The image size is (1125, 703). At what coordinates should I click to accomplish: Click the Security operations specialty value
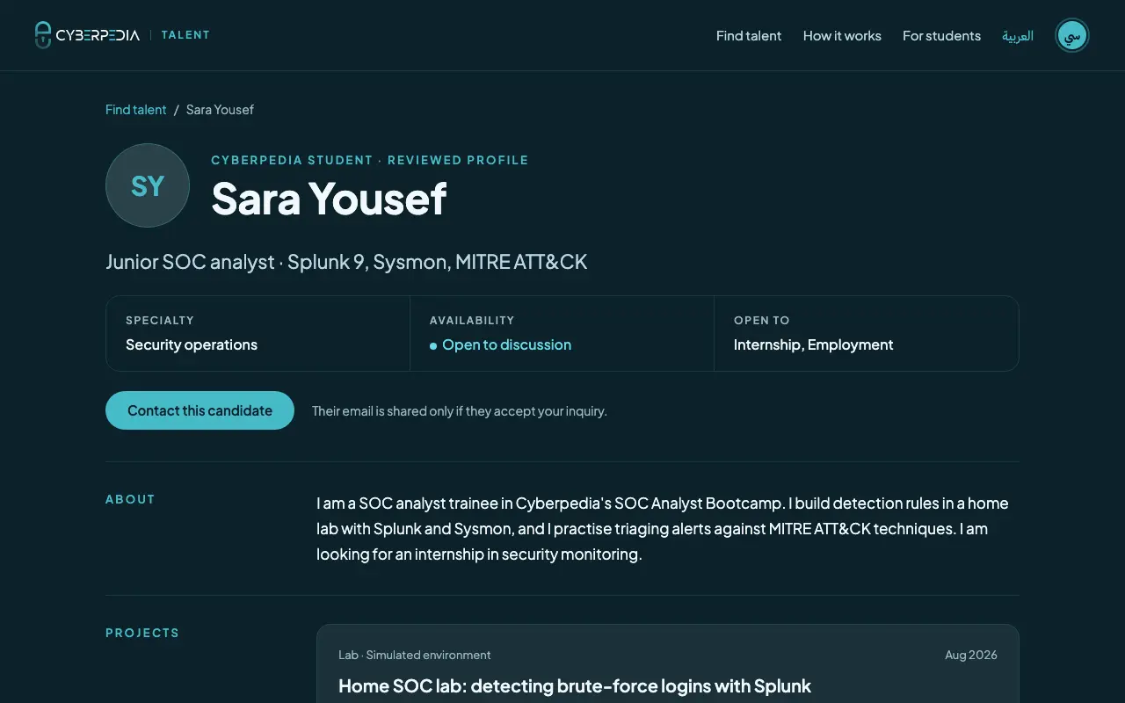tap(192, 344)
